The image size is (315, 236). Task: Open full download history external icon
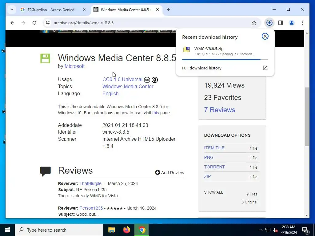coord(265,68)
